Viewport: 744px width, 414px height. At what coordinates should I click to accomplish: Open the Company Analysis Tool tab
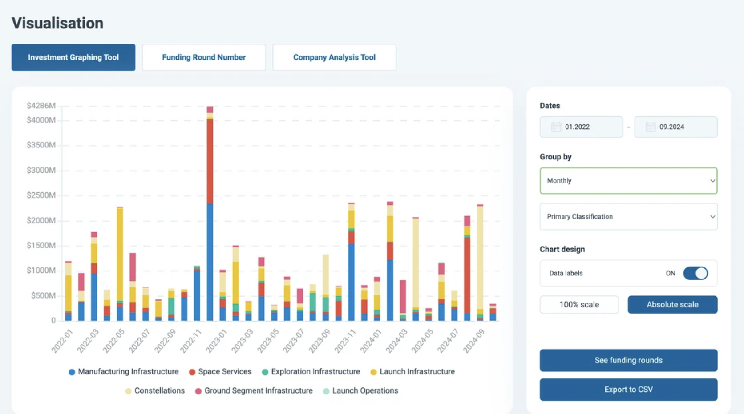[334, 57]
